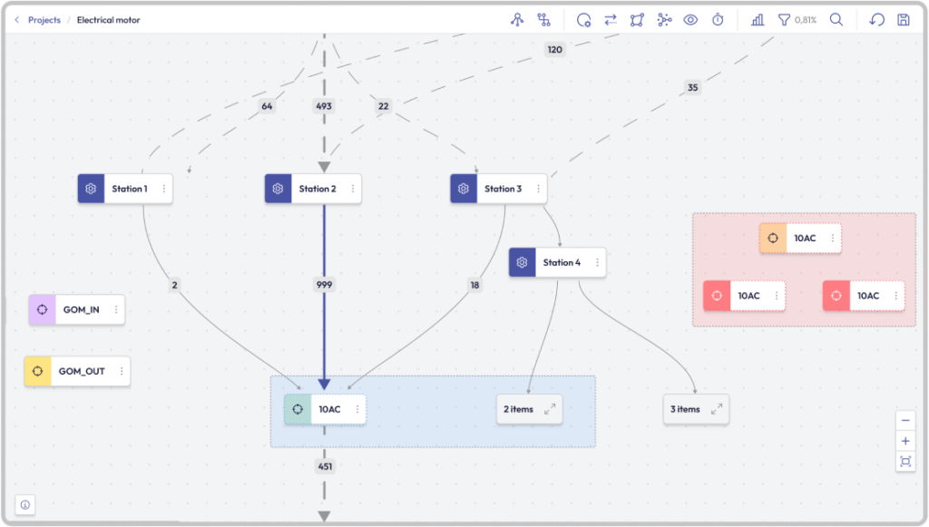The width and height of the screenshot is (929, 527).
Task: Select the orange 10AC node
Action: pos(798,239)
